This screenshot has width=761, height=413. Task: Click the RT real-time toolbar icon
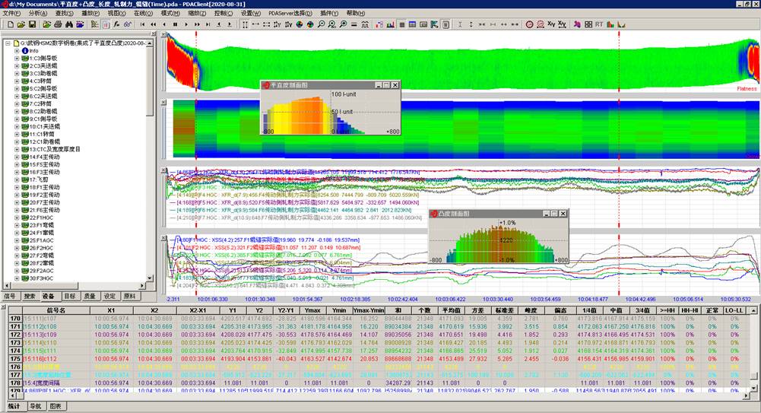click(x=600, y=24)
